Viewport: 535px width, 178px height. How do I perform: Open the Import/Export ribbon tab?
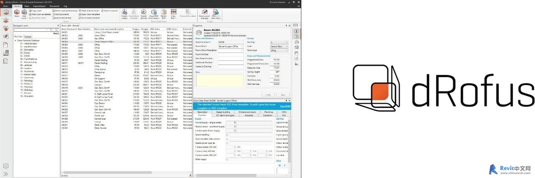39,6
